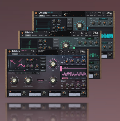Click Redo in the Uhbik Phaser window

click(x=78, y=33)
